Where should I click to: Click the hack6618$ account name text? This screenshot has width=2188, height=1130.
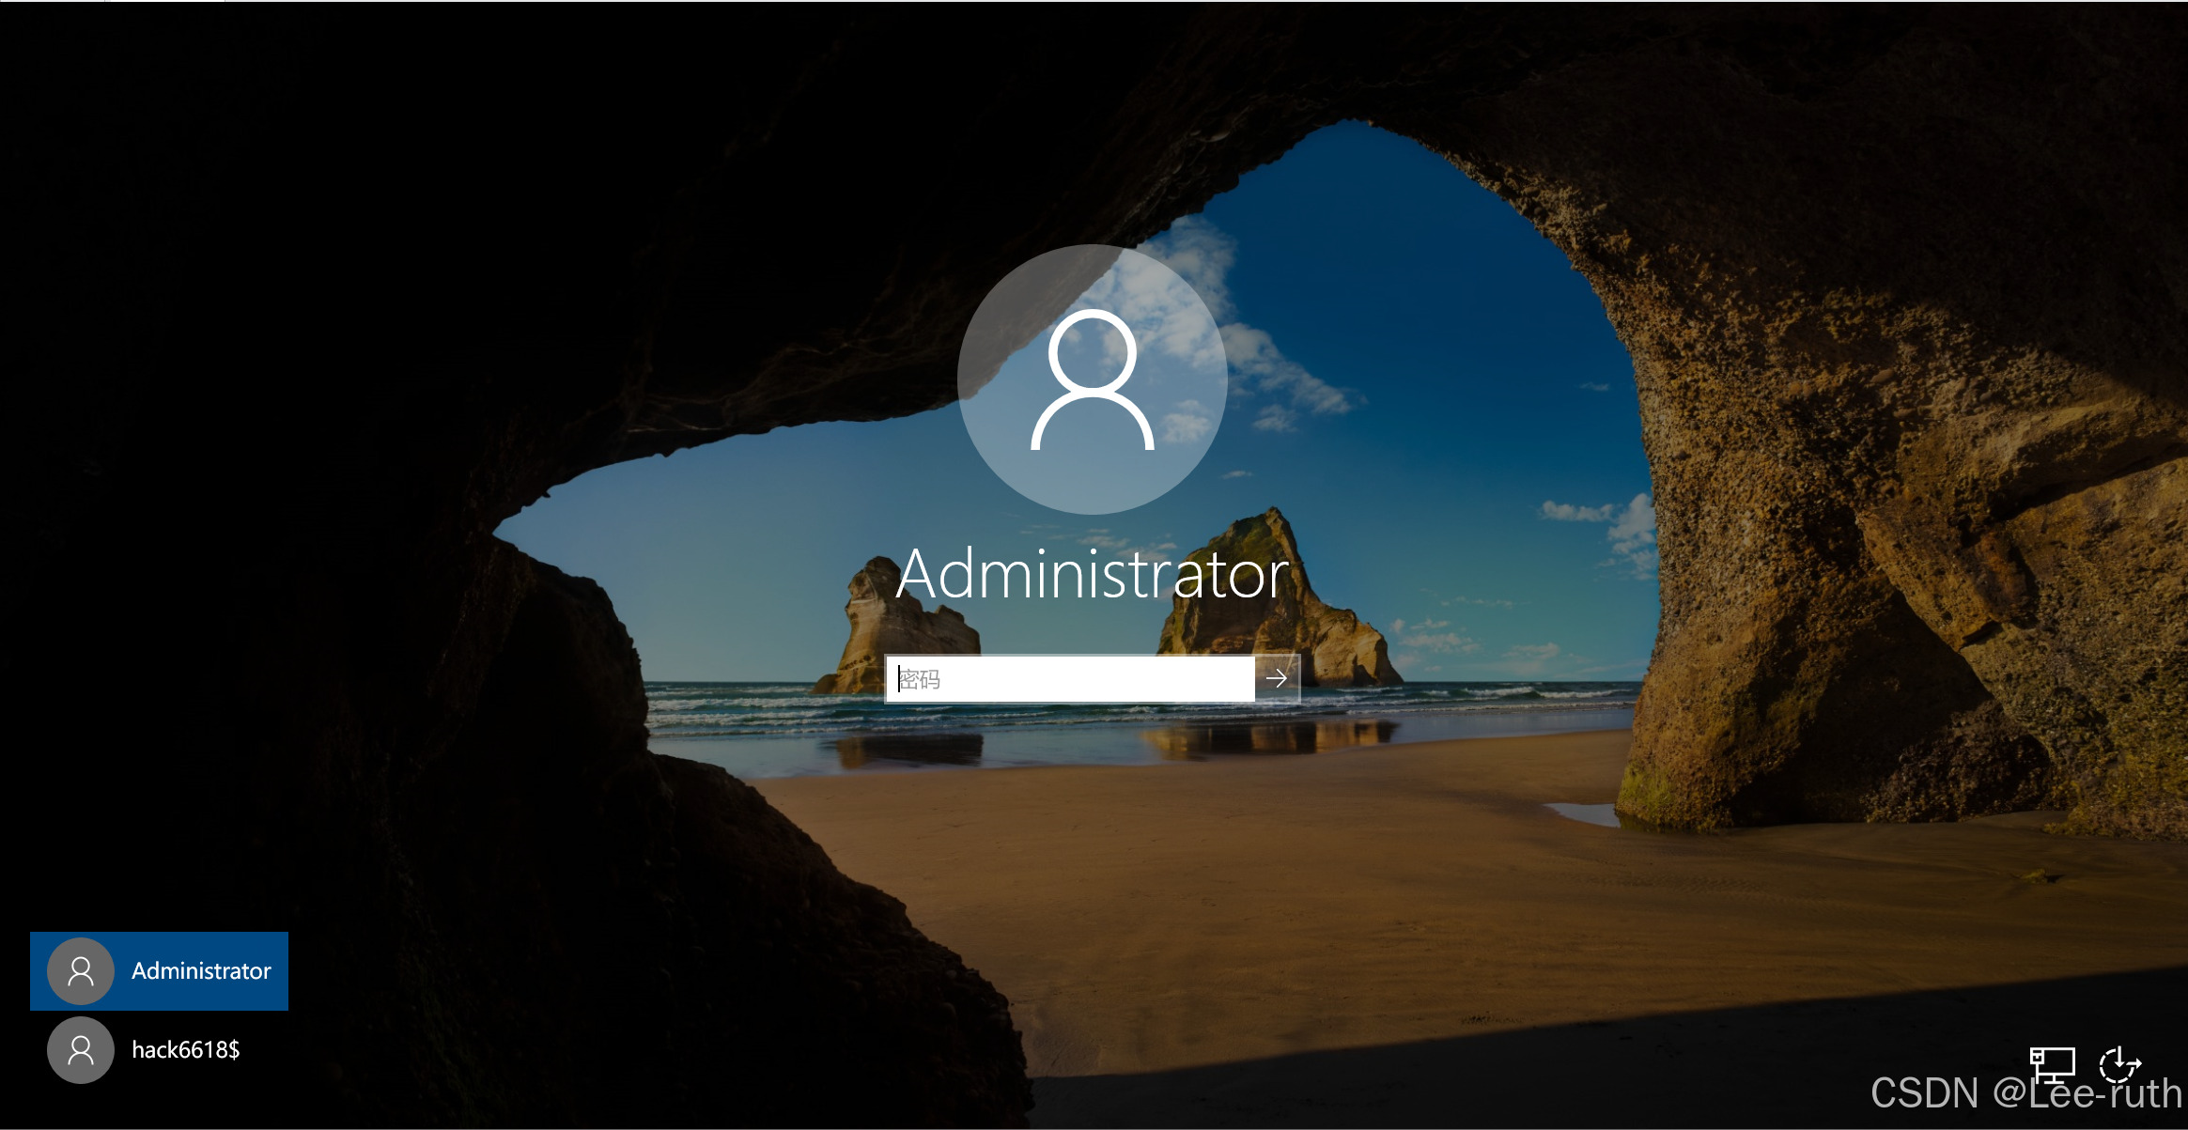tap(186, 1050)
